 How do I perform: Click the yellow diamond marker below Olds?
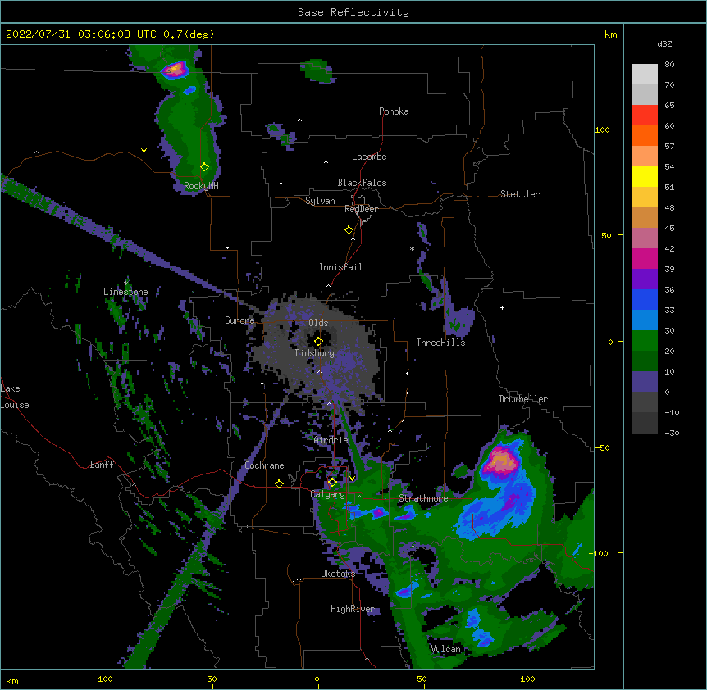[319, 342]
